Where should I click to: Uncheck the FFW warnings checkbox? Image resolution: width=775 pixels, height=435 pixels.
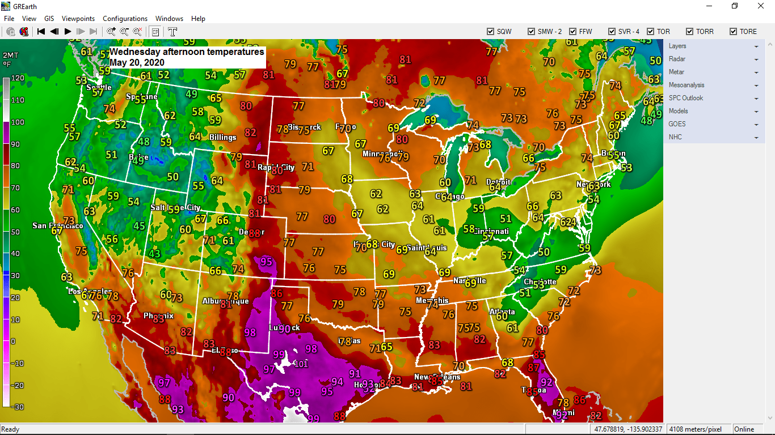tap(573, 32)
